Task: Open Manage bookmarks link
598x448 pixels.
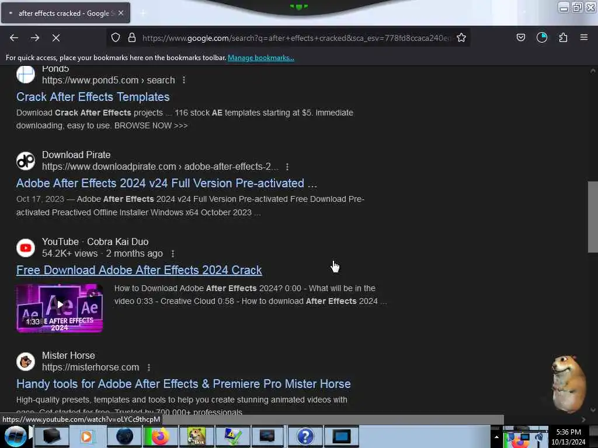Action: [x=261, y=58]
